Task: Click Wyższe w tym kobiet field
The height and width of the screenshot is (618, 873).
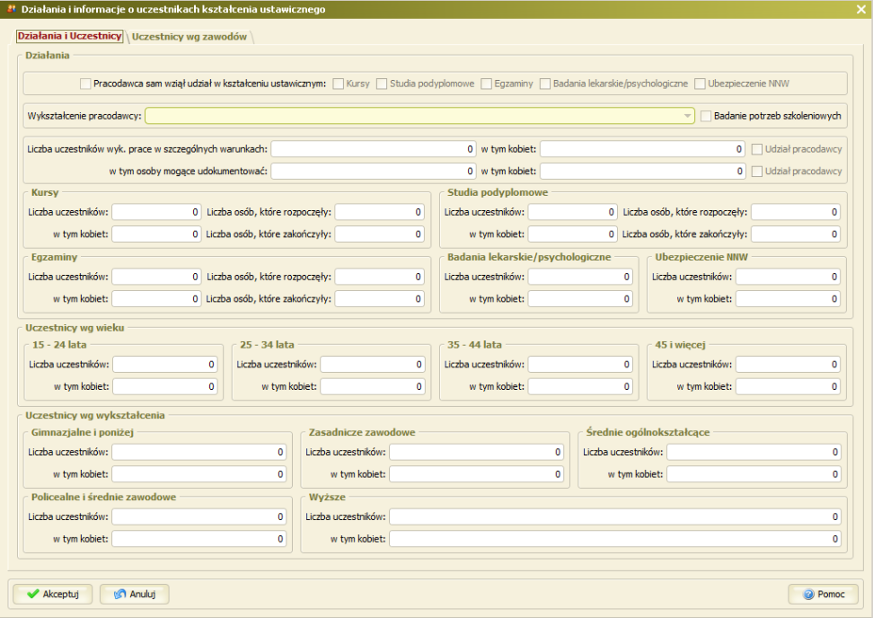Action: (x=615, y=539)
